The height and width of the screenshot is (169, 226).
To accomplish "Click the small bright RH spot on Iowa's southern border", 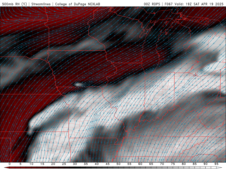I will [78, 84].
